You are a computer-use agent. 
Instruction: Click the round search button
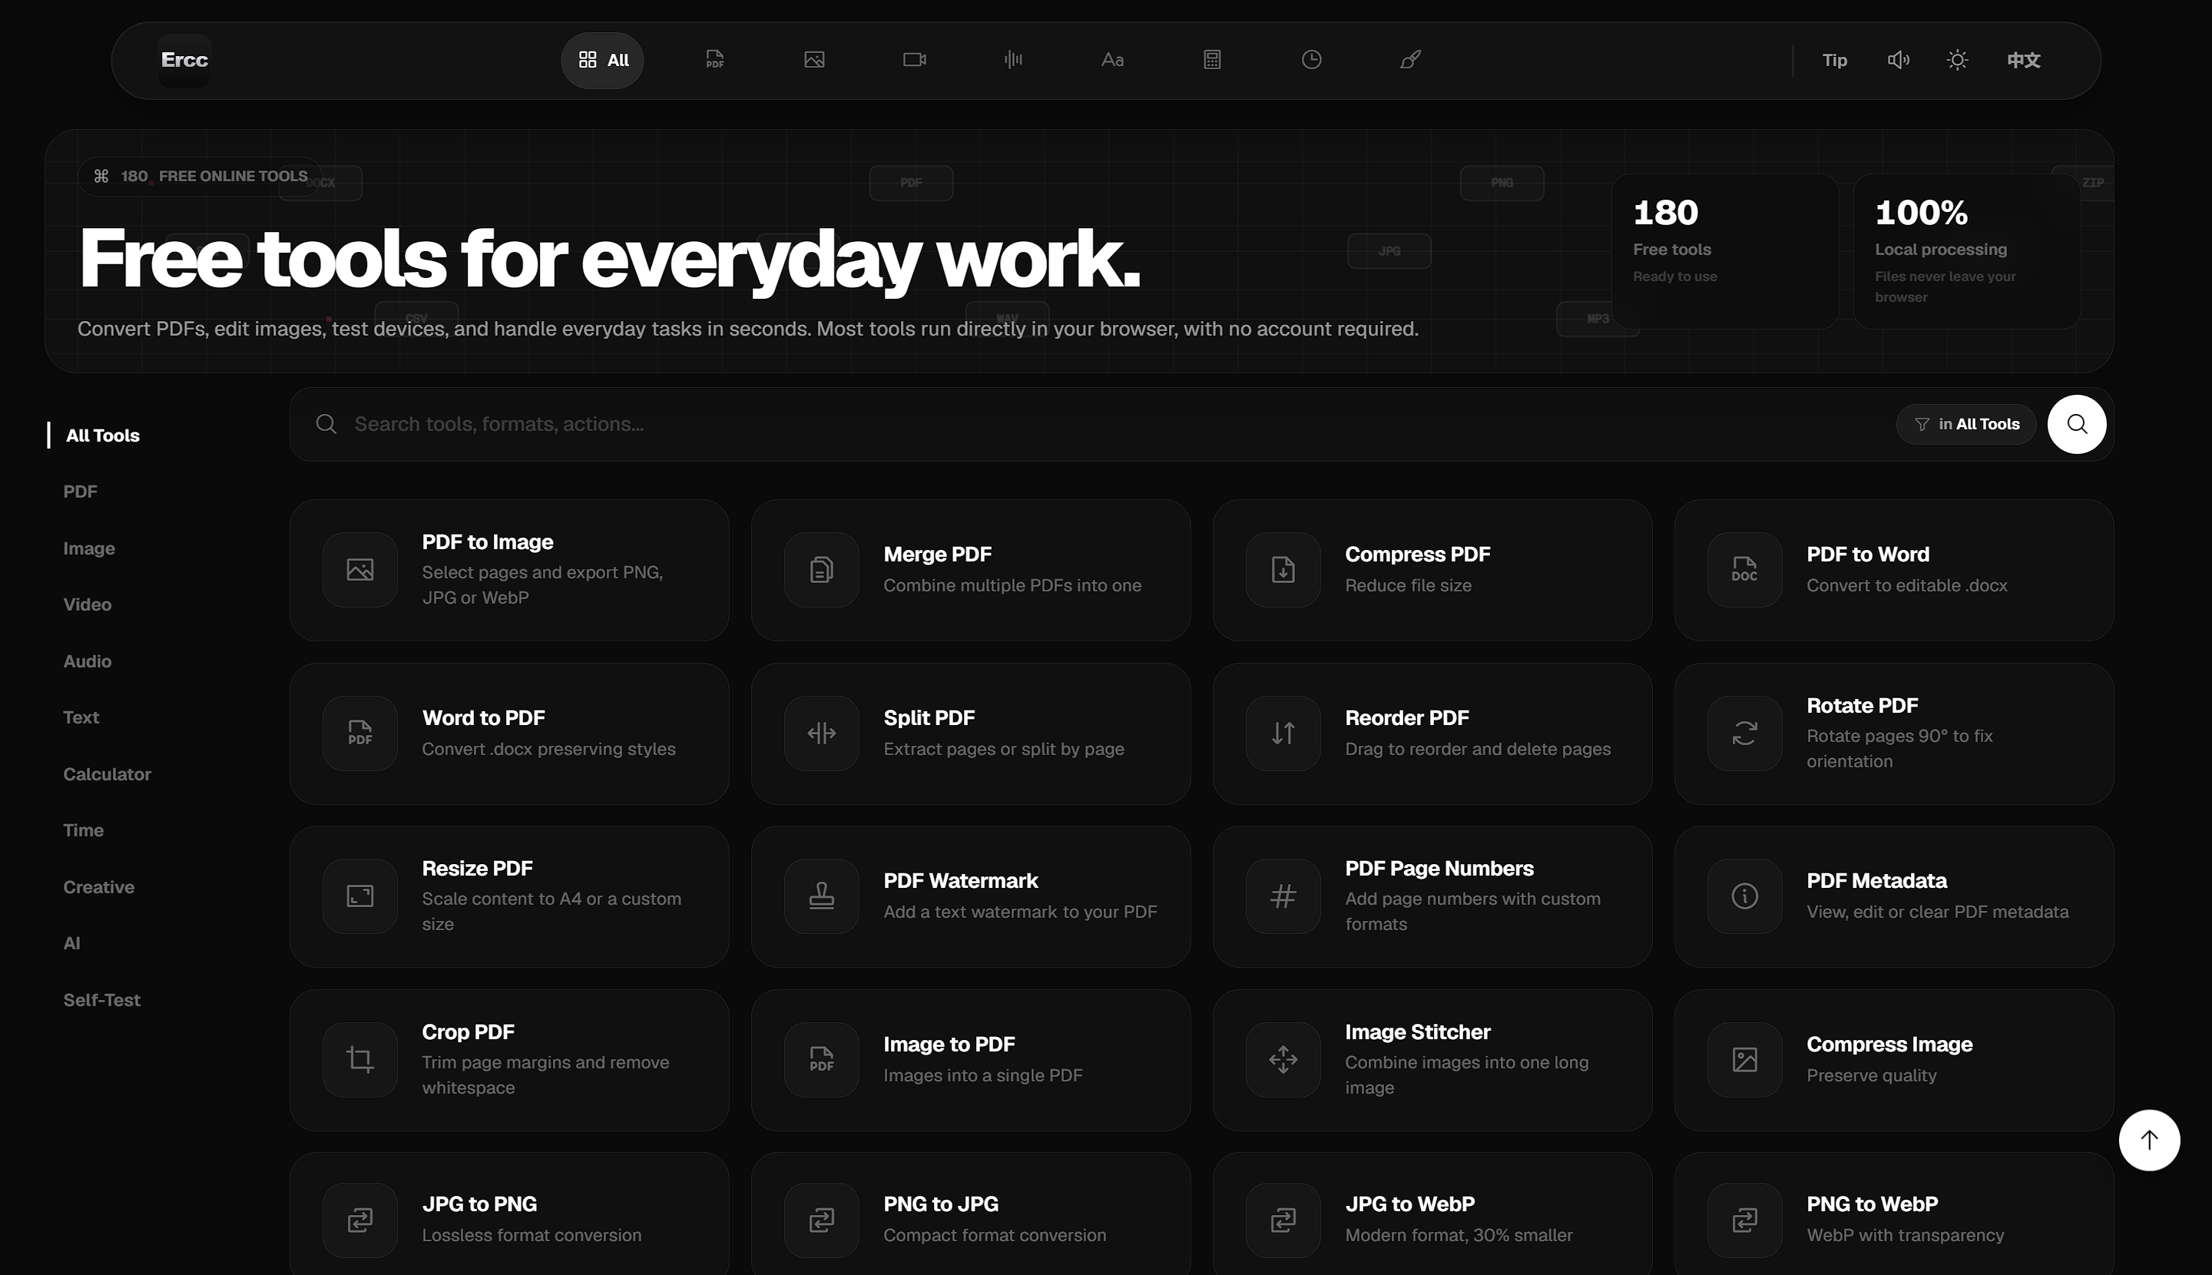[x=2076, y=424]
